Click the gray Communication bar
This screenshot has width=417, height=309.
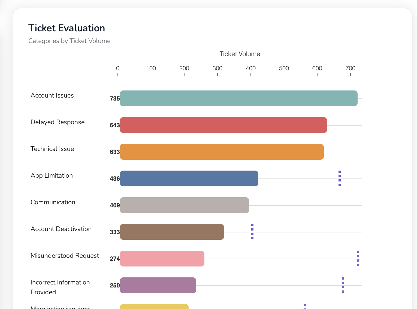tap(184, 205)
